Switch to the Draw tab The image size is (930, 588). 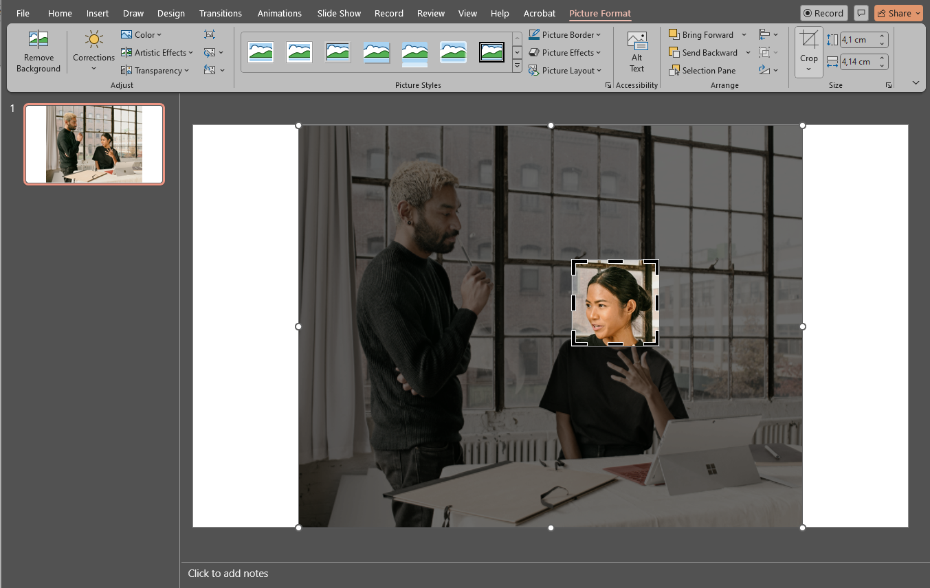click(x=133, y=13)
